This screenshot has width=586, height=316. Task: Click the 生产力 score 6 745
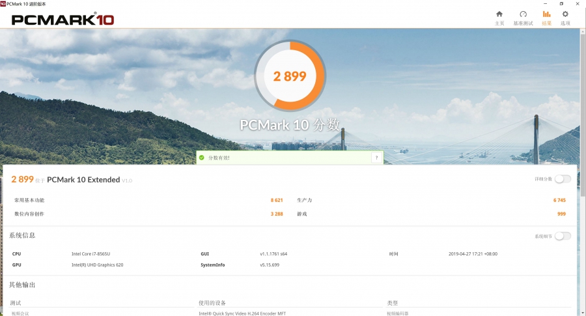(559, 200)
